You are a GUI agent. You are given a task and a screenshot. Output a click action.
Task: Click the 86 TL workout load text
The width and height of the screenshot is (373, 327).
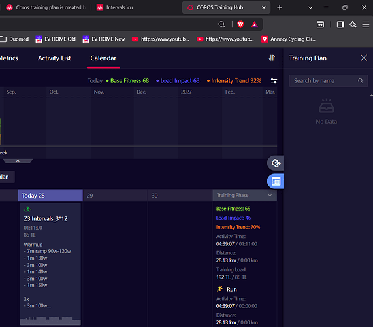(29, 235)
